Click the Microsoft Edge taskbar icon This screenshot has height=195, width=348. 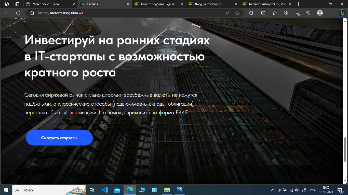point(130,190)
